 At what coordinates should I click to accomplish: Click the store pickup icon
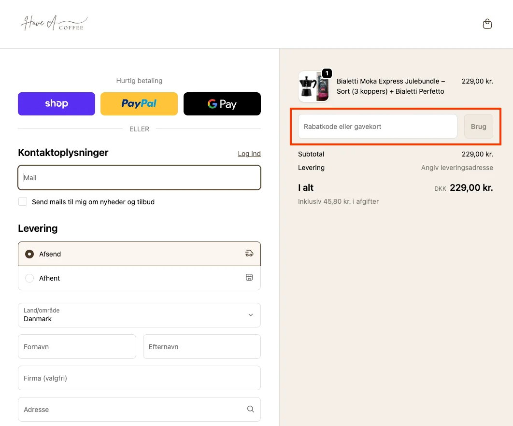pos(249,278)
